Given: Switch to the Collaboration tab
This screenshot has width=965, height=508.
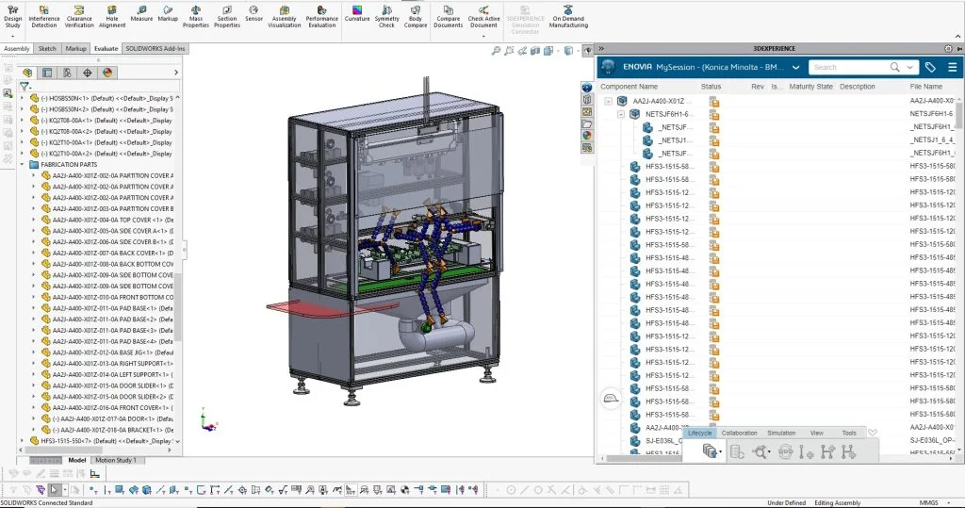Looking at the screenshot, I should (739, 434).
